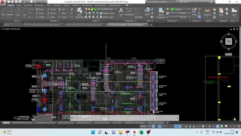Open the SECTION LAYOUT layout tab
Image resolution: width=241 pixels, height=136 pixels.
coord(102,122)
